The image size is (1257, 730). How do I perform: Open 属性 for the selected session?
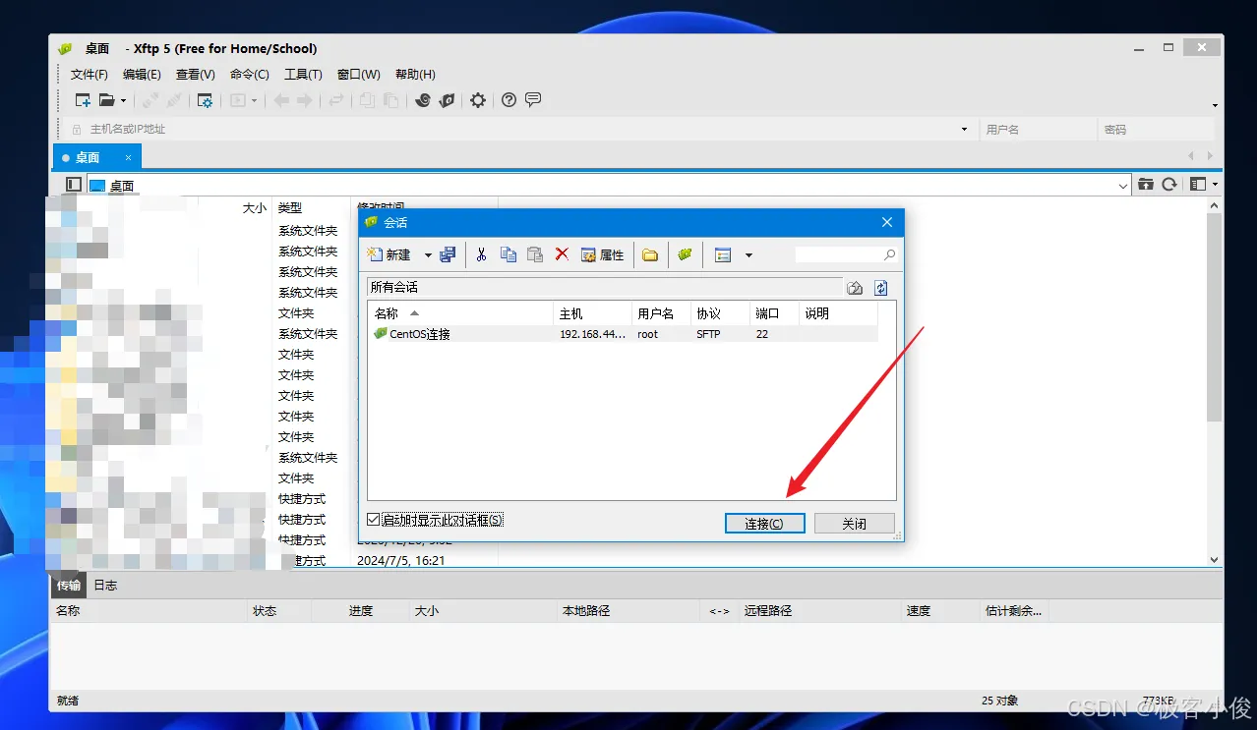pyautogui.click(x=602, y=254)
